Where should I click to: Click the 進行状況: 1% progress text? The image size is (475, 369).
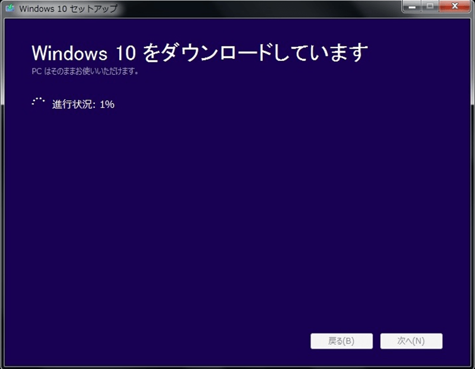click(83, 104)
